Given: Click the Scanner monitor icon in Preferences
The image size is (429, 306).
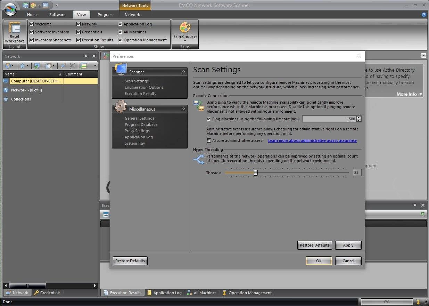Looking at the screenshot, I should click(121, 69).
